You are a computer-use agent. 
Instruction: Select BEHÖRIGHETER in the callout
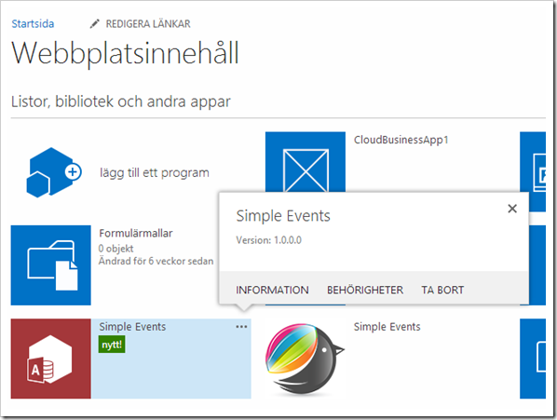pos(365,290)
